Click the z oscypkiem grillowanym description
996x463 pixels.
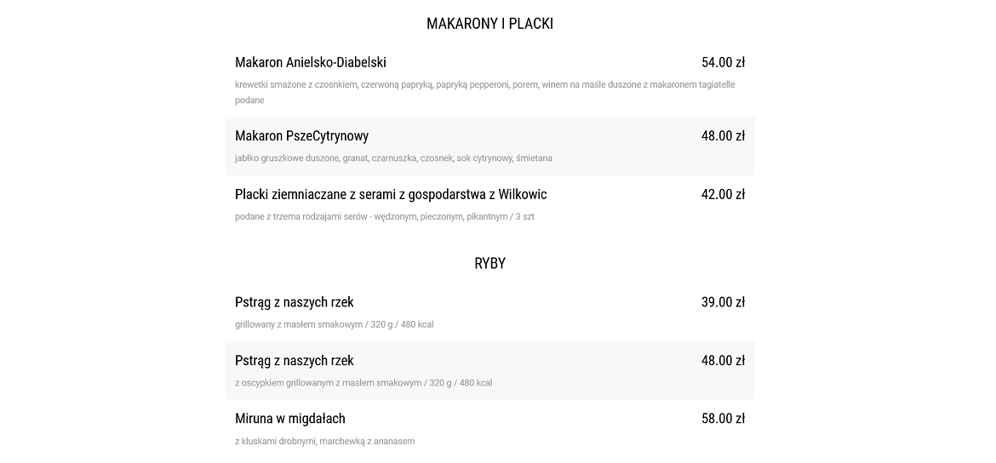coord(363,383)
